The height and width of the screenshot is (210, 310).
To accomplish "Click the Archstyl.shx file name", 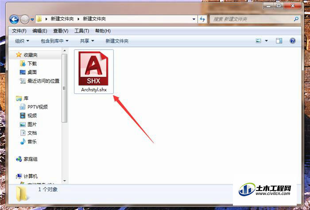I will click(x=94, y=89).
